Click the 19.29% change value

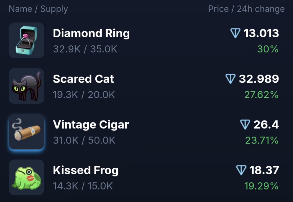(x=261, y=186)
